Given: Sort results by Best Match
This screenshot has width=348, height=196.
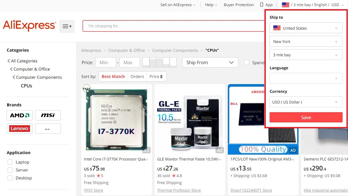Looking at the screenshot, I should click(x=113, y=76).
